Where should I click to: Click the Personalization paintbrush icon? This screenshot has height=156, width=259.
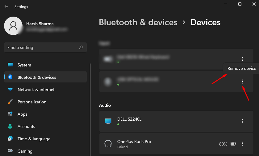tap(10, 102)
